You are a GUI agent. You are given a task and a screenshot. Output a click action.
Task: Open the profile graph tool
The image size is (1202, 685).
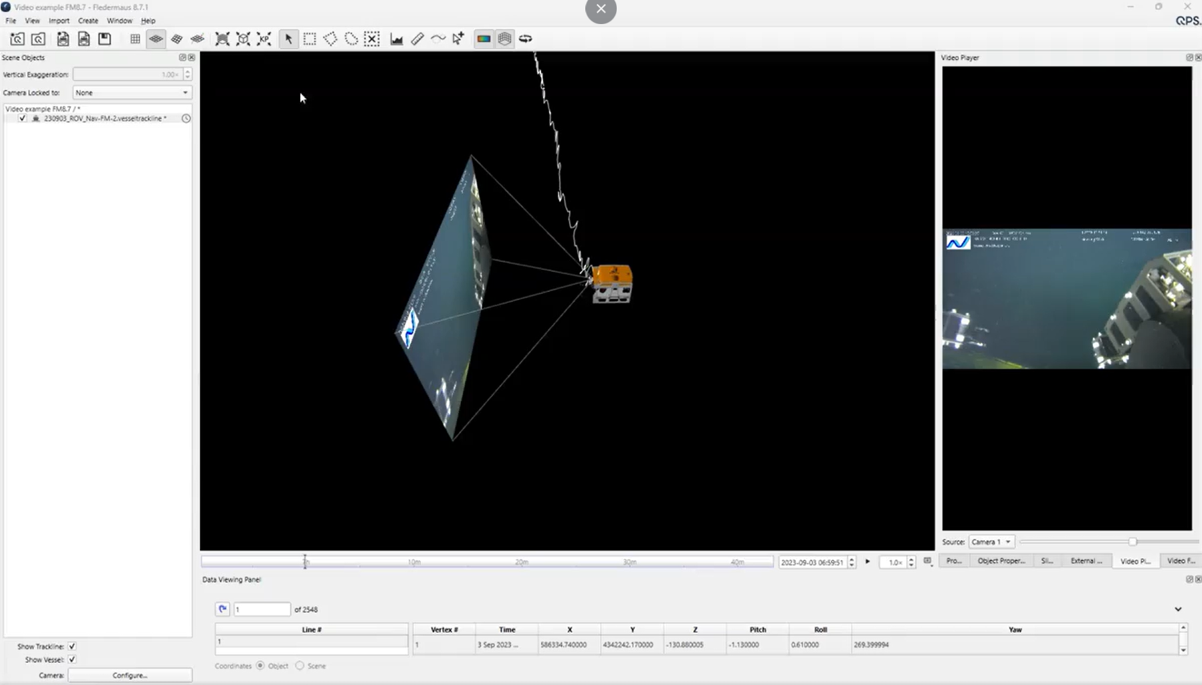tap(397, 39)
